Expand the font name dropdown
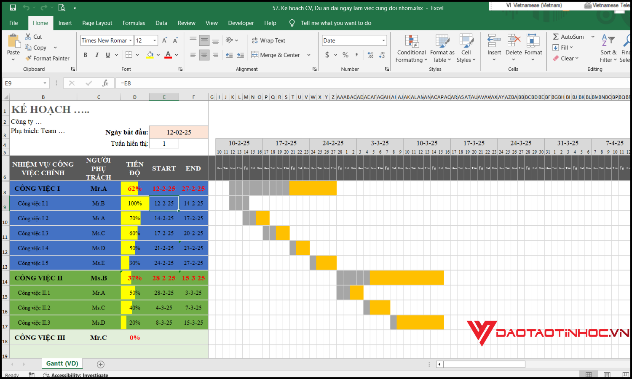Screen dimensions: 632x379 pyautogui.click(x=131, y=40)
